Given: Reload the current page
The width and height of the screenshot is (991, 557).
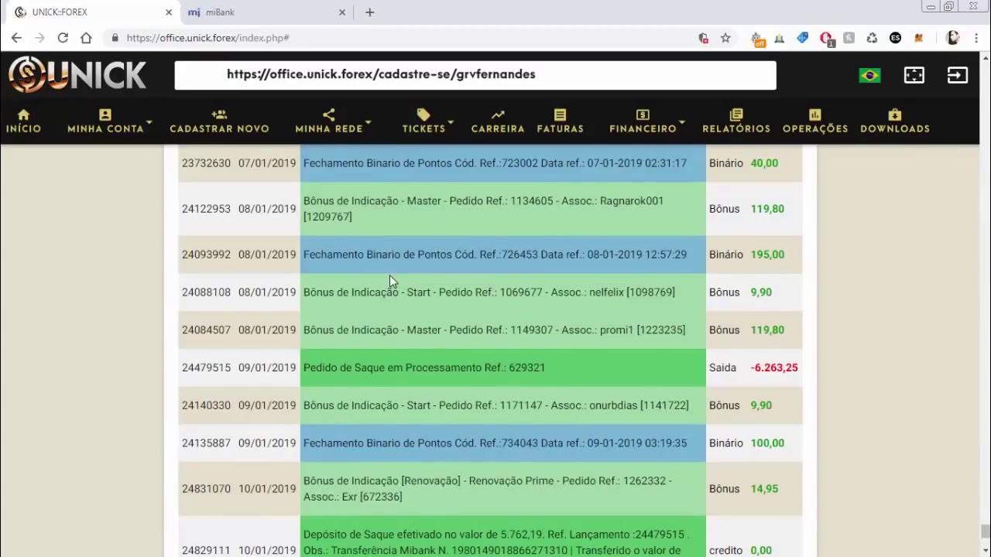Looking at the screenshot, I should [63, 38].
